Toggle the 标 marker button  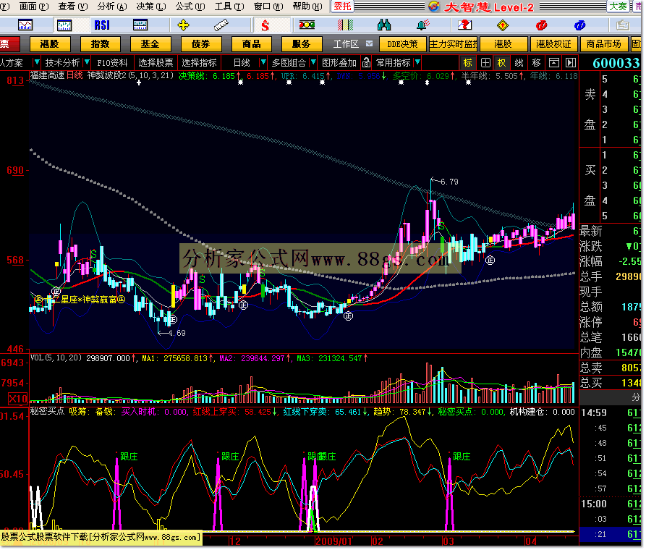(x=467, y=63)
